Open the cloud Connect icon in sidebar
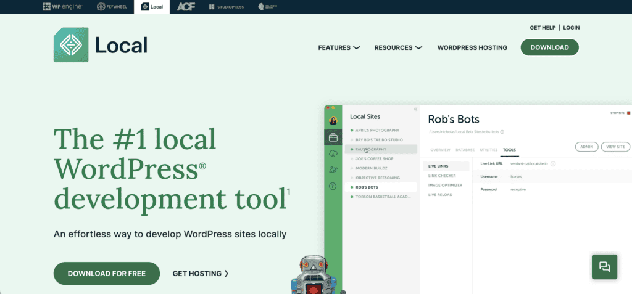Viewport: 632px width, 294px height. point(333,153)
